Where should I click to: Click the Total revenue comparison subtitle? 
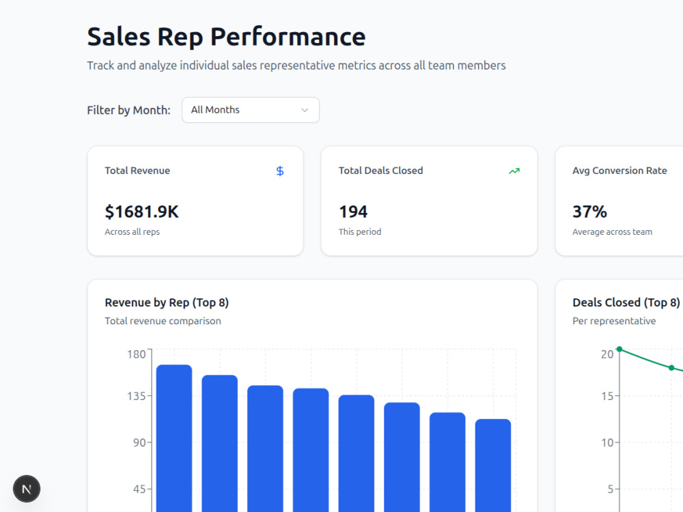163,321
